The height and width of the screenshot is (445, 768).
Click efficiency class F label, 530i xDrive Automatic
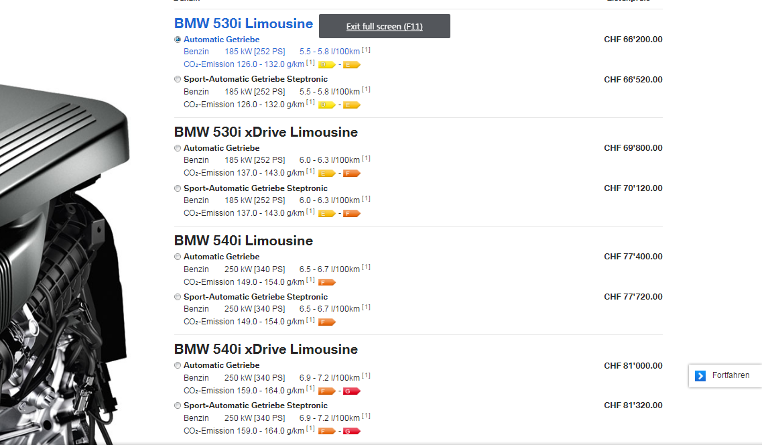coord(352,174)
